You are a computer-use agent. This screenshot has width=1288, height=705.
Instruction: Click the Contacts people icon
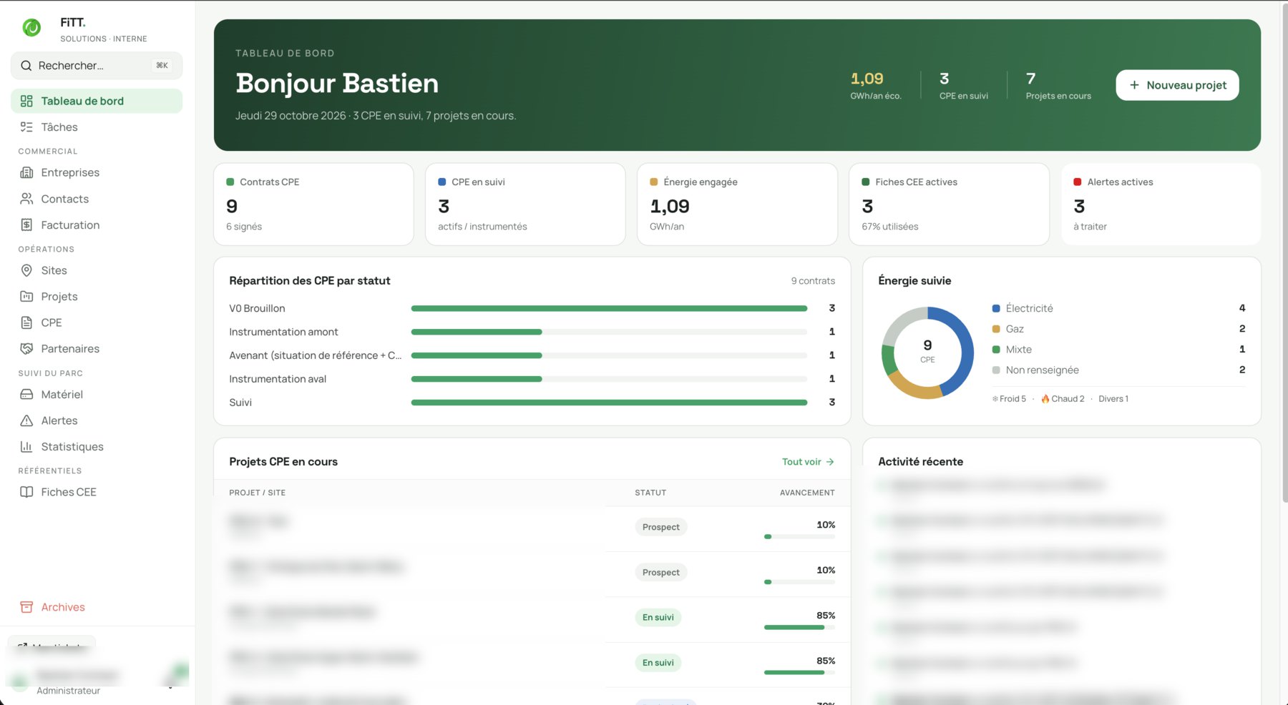point(26,199)
